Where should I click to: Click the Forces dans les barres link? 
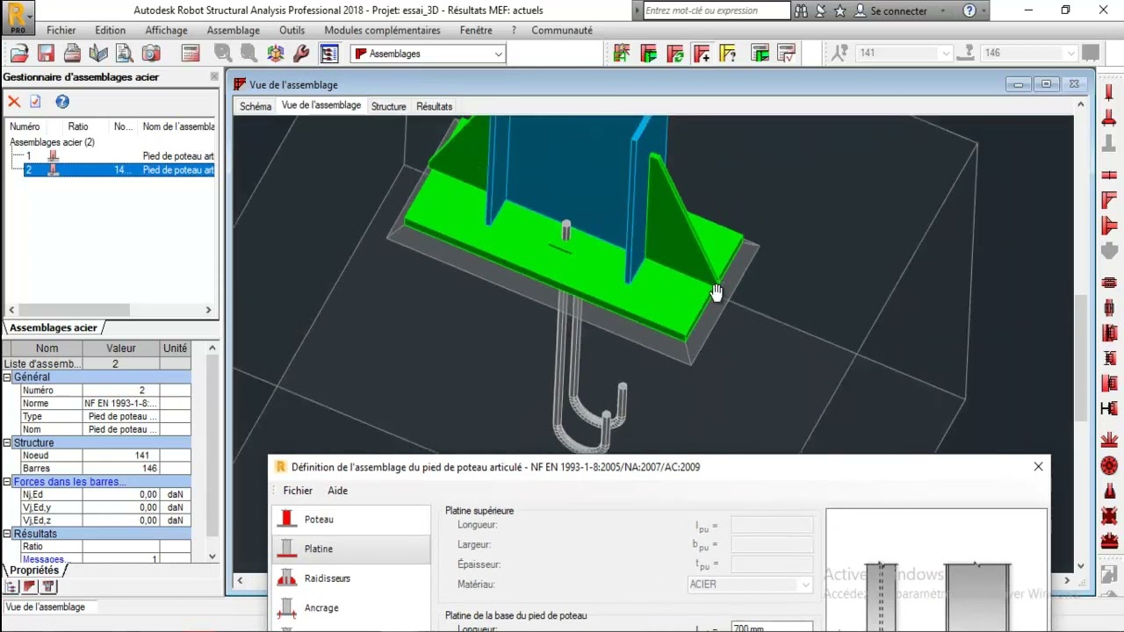pyautogui.click(x=69, y=482)
